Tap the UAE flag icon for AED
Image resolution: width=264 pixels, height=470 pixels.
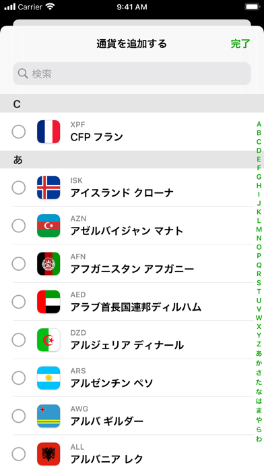coord(48,302)
